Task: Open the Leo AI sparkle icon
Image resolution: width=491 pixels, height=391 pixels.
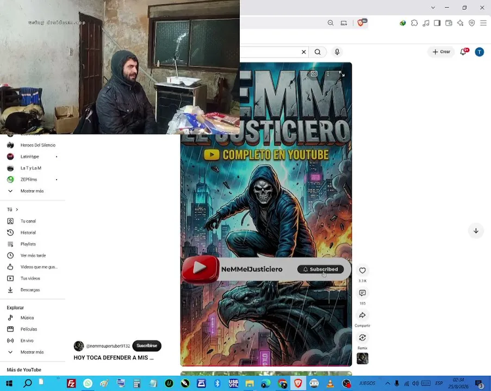Action: point(461,23)
